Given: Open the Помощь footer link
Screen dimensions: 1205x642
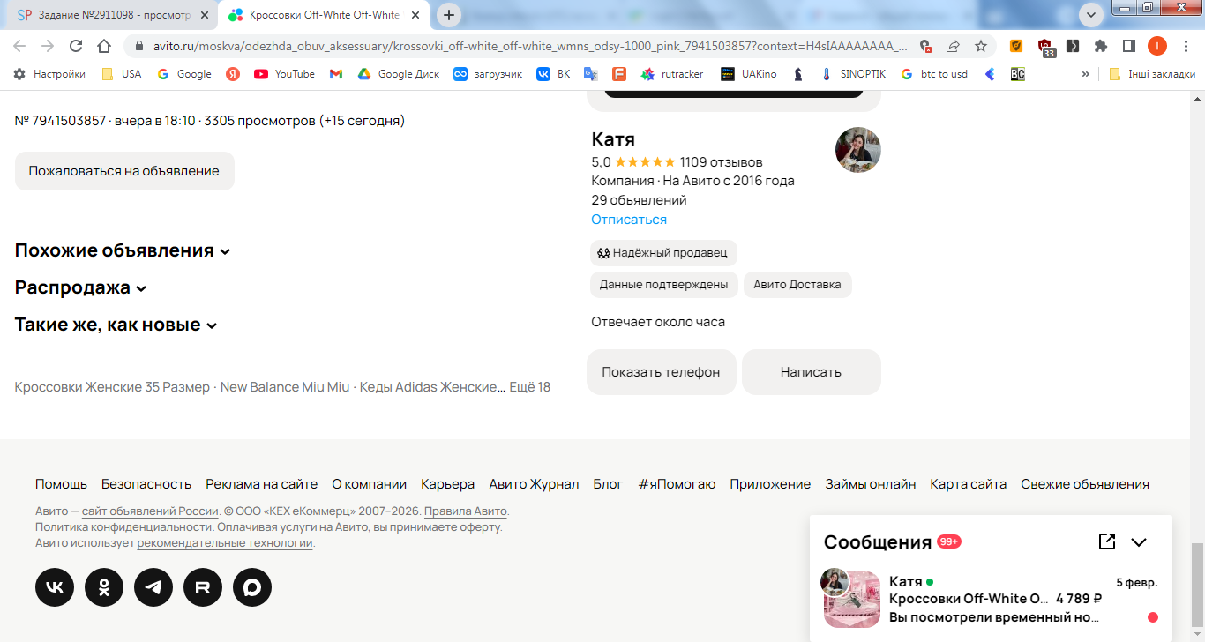Looking at the screenshot, I should pos(61,484).
